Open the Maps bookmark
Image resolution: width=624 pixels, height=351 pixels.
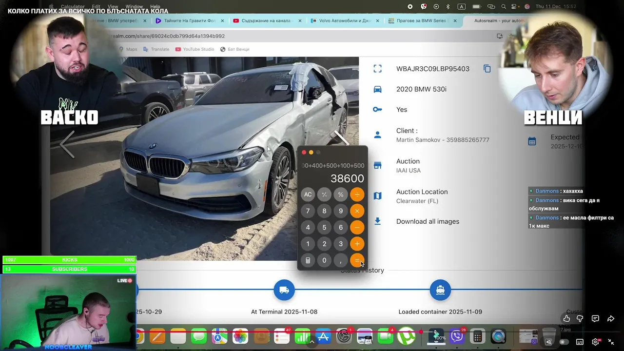pyautogui.click(x=128, y=49)
